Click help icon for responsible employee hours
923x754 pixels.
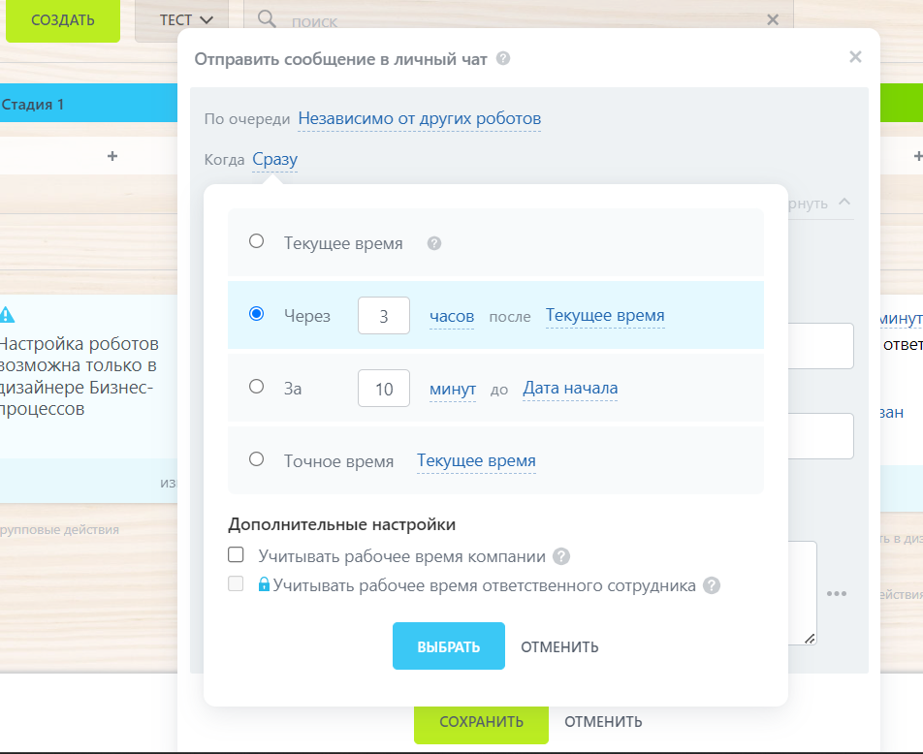click(712, 585)
